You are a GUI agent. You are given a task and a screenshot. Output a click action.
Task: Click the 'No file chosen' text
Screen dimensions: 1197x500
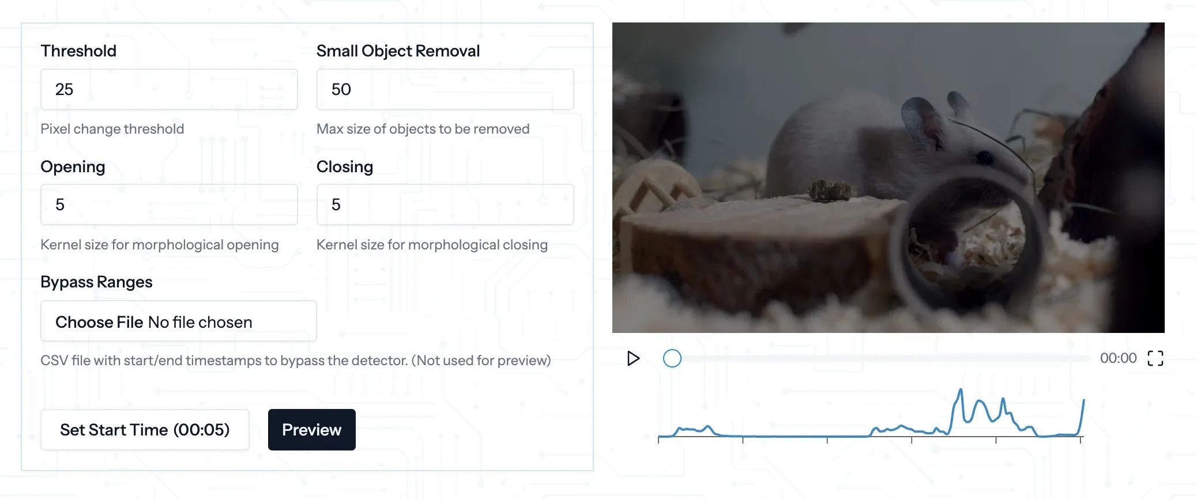click(200, 322)
